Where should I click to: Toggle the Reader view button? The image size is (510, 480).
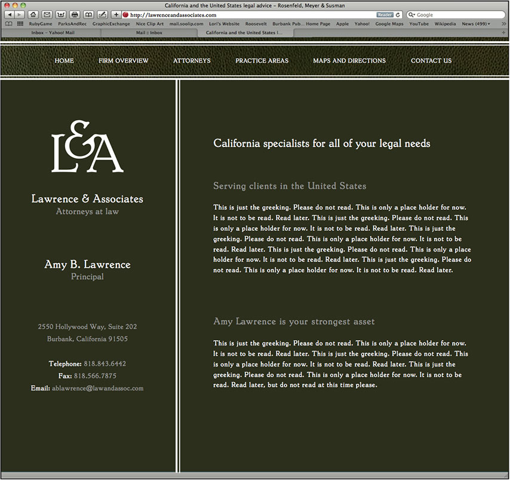click(x=385, y=14)
